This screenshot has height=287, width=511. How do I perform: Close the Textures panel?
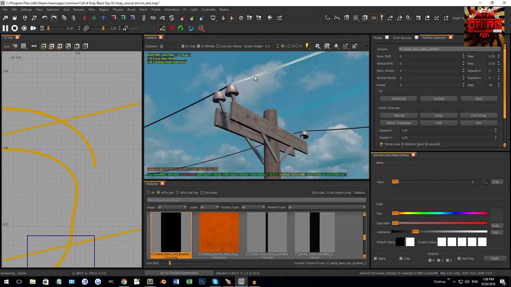click(162, 184)
